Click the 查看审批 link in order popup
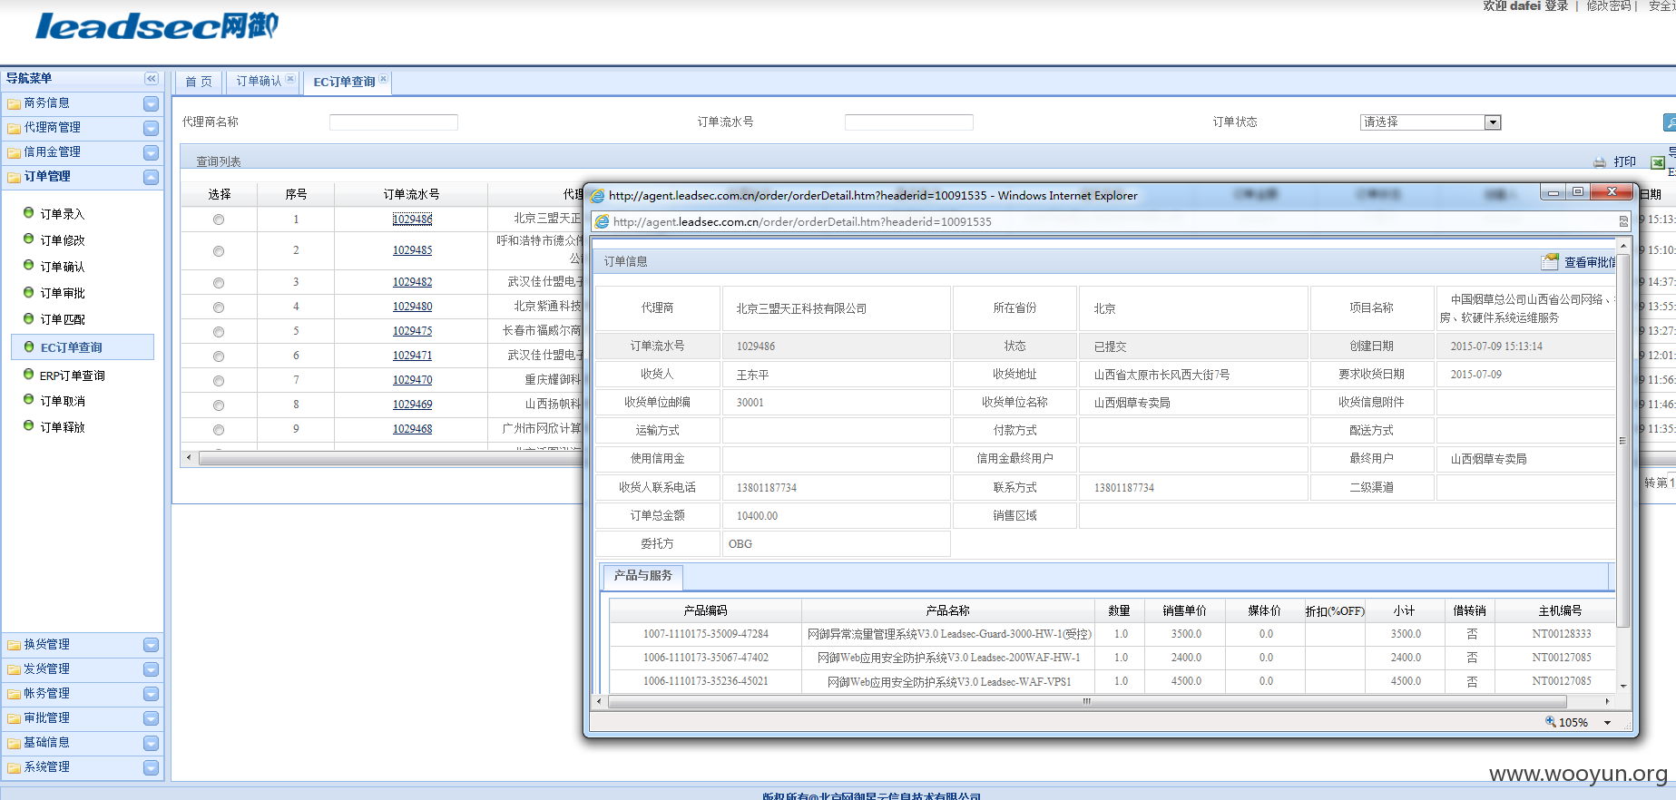1676x800 pixels. click(x=1590, y=262)
